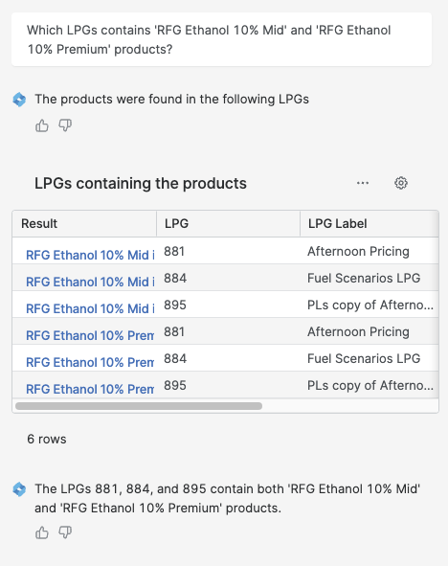The height and width of the screenshot is (566, 448).
Task: Click the final summary text about LPGs 881, 884, 895
Action: coord(227,499)
